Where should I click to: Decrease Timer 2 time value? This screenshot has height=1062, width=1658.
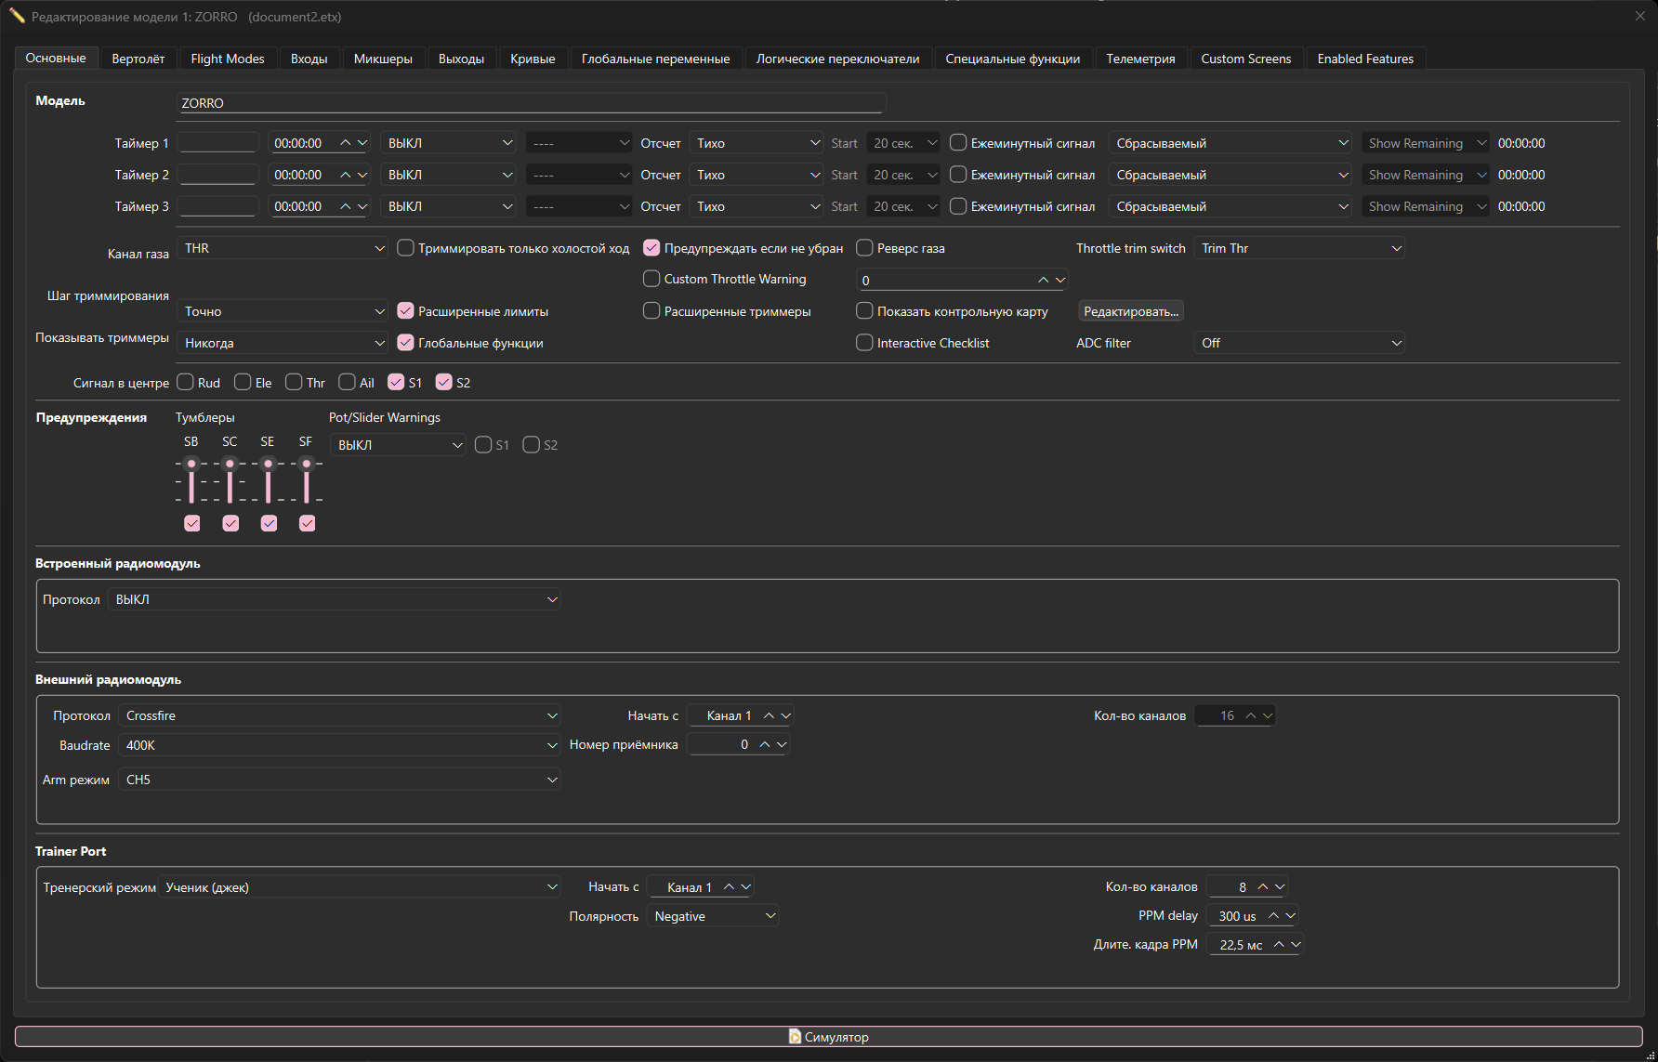tap(362, 175)
